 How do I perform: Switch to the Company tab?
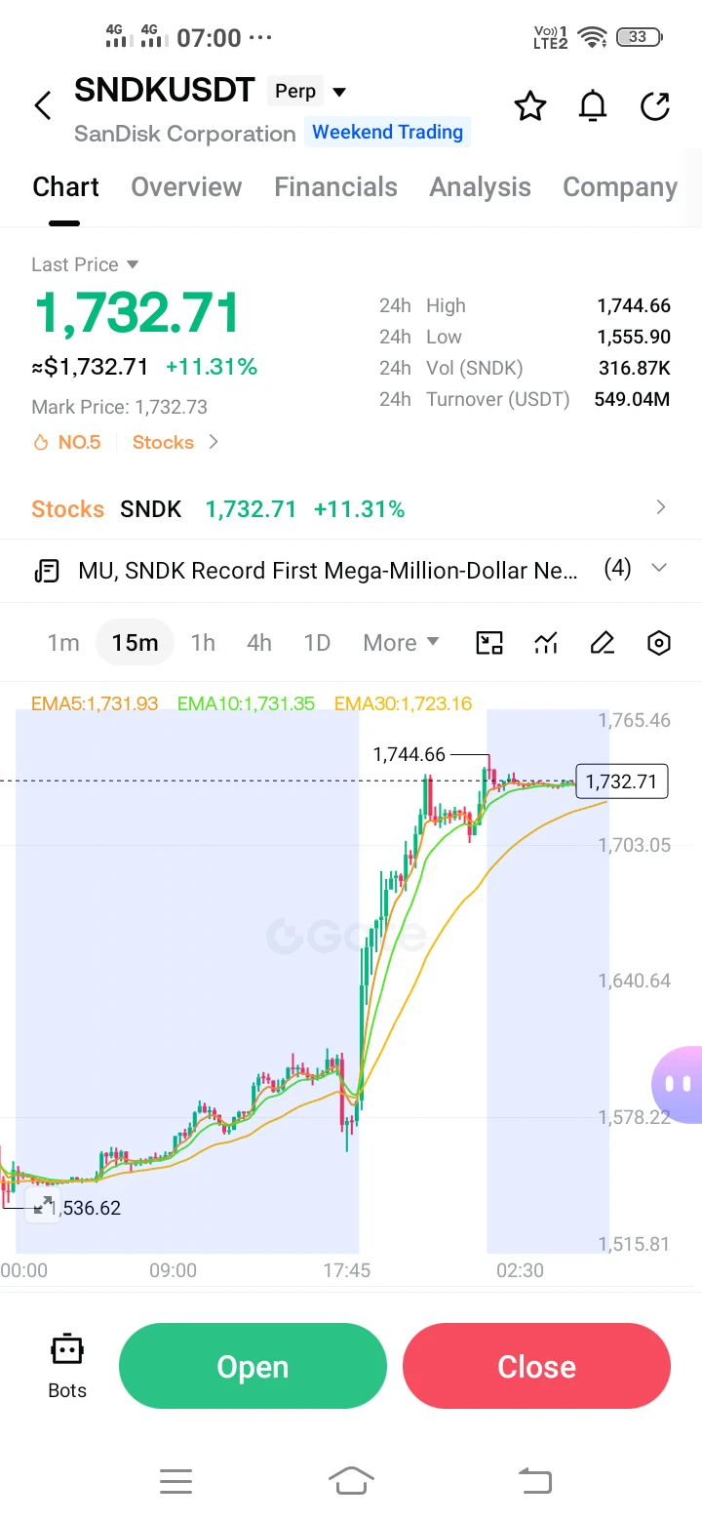pos(620,187)
